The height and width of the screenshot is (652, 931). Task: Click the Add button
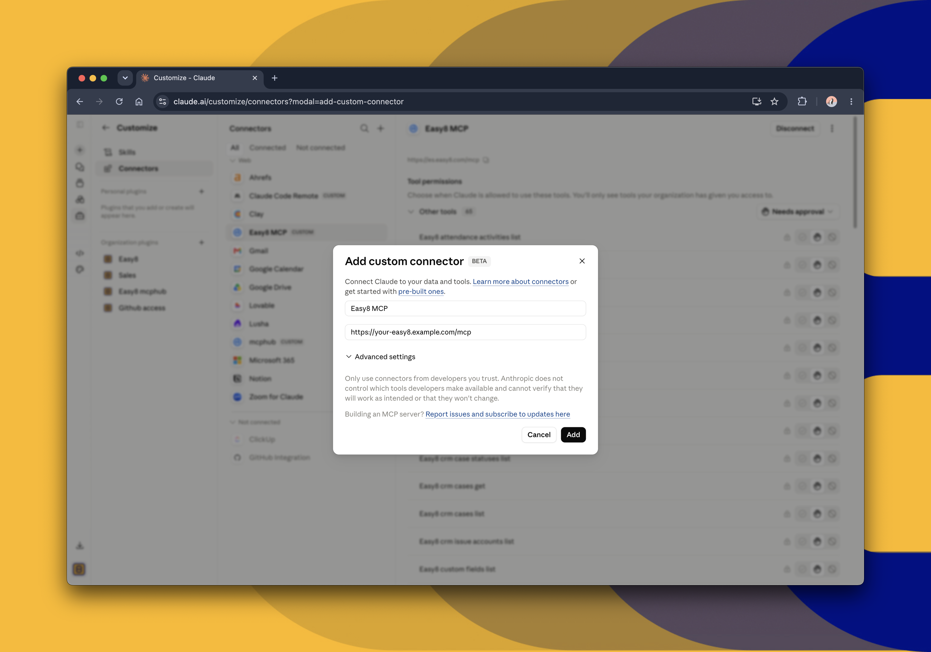point(573,435)
